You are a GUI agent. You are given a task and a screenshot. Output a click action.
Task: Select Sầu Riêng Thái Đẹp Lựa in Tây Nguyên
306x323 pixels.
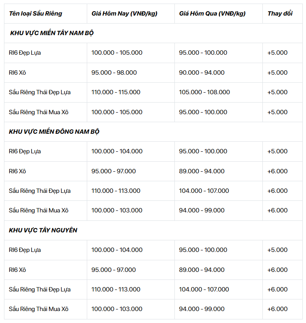(x=40, y=289)
